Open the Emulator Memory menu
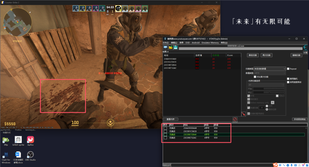This screenshot has height=167, width=309. (x=210, y=43)
